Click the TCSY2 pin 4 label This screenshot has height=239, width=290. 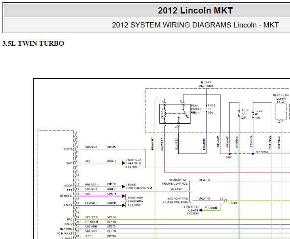pos(68,149)
